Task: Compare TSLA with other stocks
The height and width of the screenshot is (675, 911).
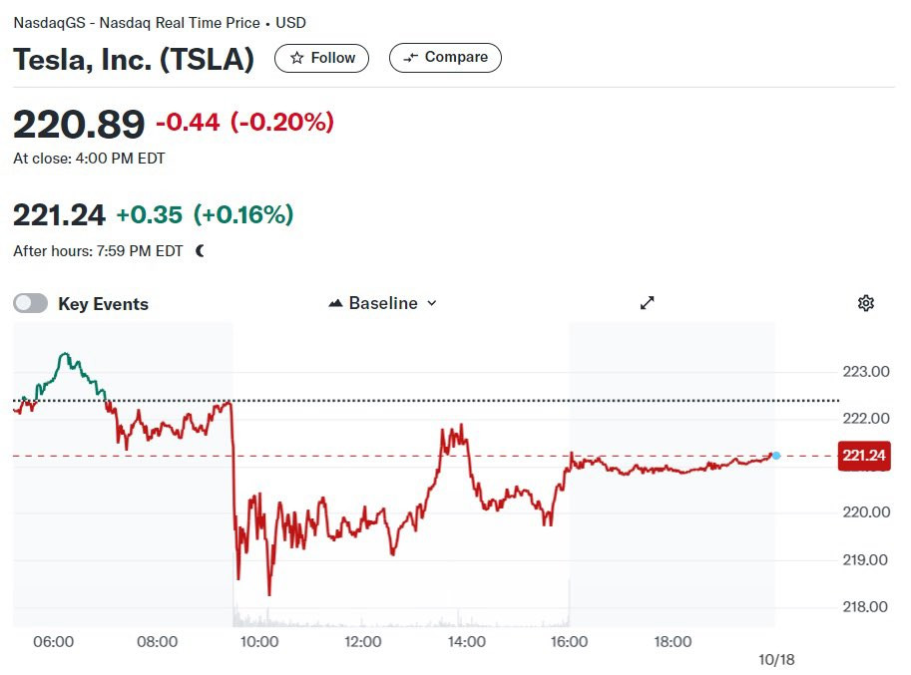Action: [x=445, y=58]
